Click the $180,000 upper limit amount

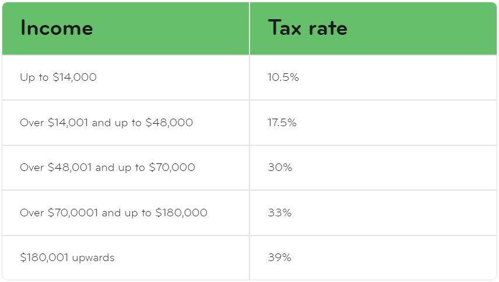click(x=181, y=213)
